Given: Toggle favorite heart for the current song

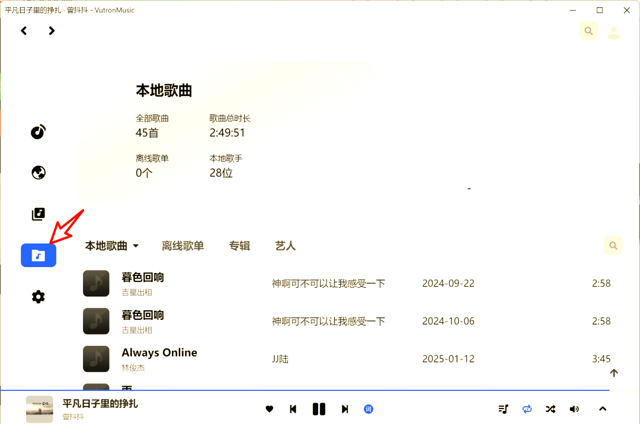Looking at the screenshot, I should [269, 409].
